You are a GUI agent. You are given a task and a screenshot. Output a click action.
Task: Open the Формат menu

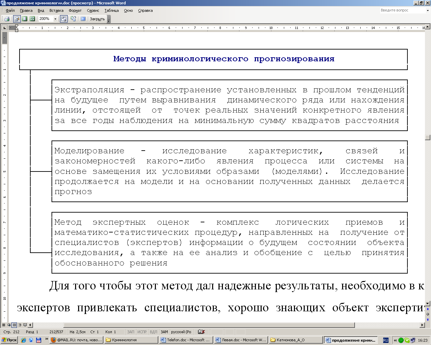75,10
